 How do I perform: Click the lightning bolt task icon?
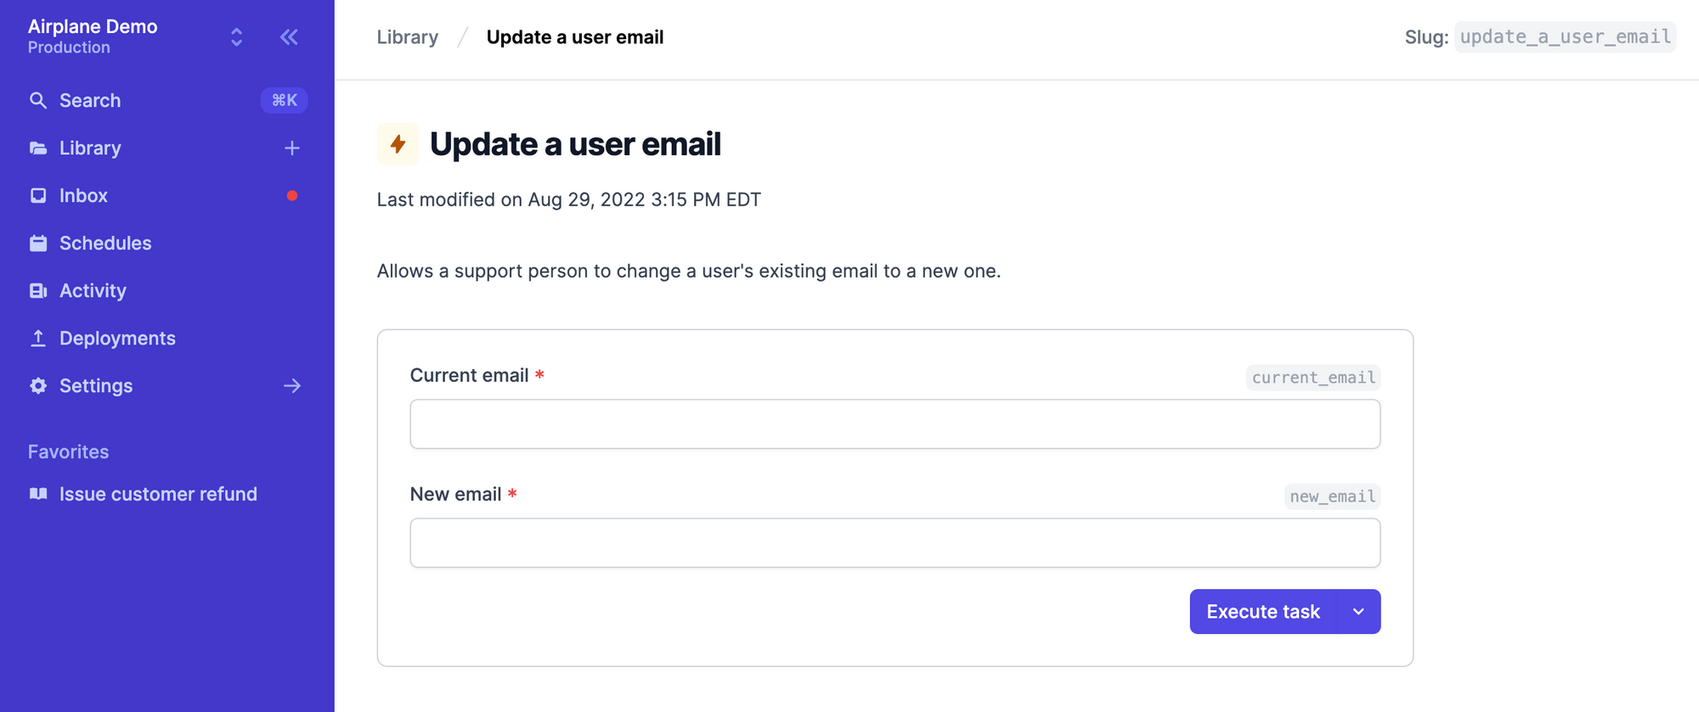tap(398, 144)
